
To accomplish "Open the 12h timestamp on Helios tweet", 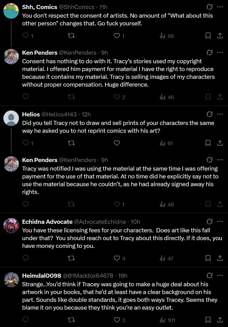I will coord(86,114).
